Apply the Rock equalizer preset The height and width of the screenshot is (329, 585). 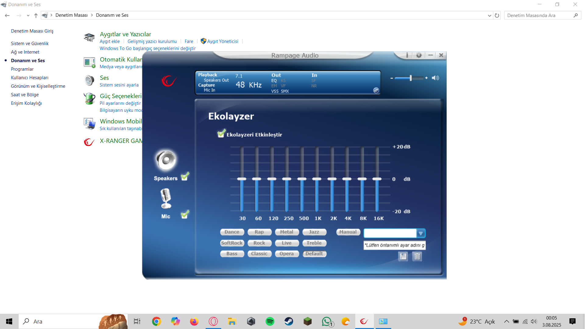pyautogui.click(x=259, y=243)
